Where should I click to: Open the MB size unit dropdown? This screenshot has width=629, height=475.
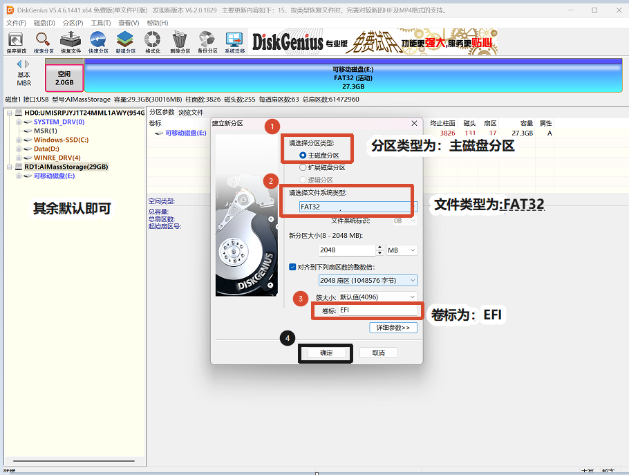[402, 250]
